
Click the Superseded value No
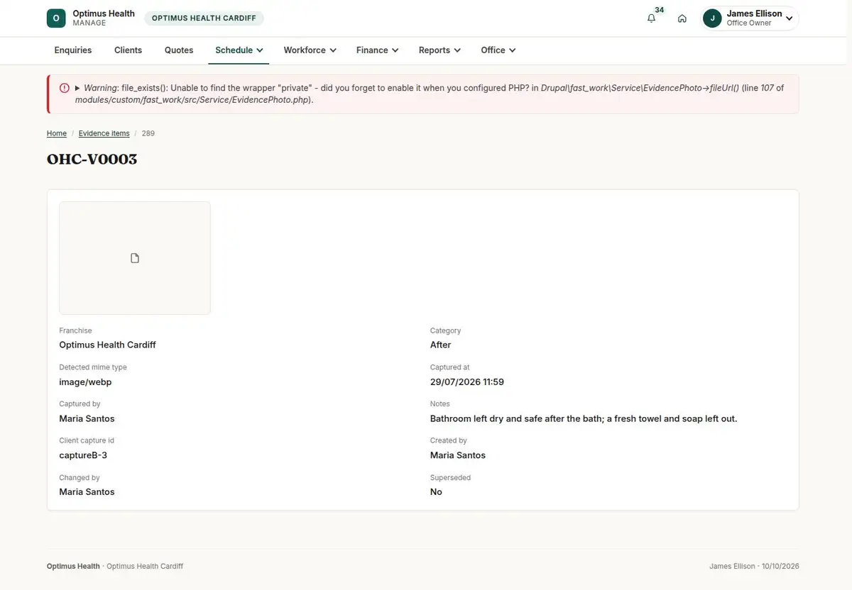436,492
